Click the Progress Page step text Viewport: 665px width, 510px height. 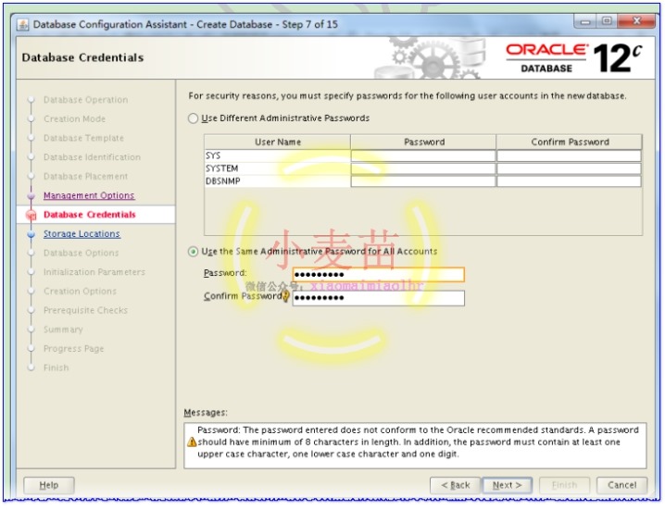click(73, 349)
